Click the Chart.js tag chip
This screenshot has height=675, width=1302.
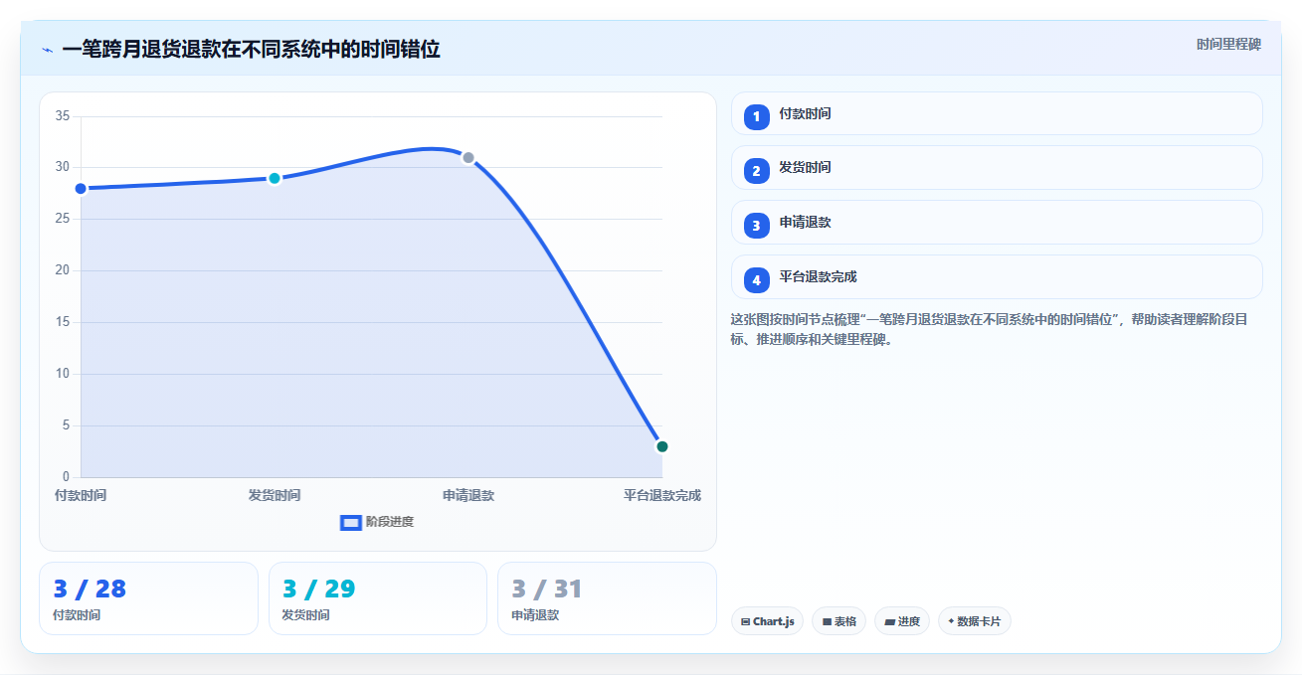(768, 621)
